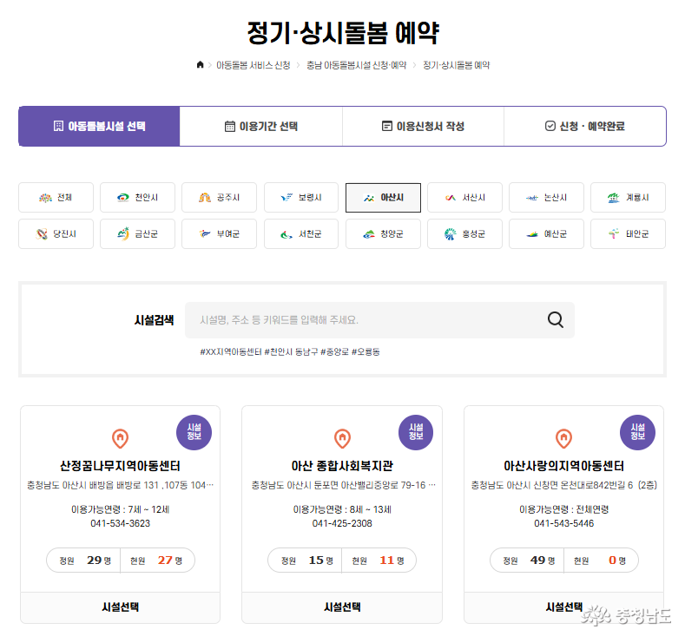Viewport: 685px width, 636px height.
Task: Click the building icon in 아동돌봄시설 선택
Action: tap(58, 126)
